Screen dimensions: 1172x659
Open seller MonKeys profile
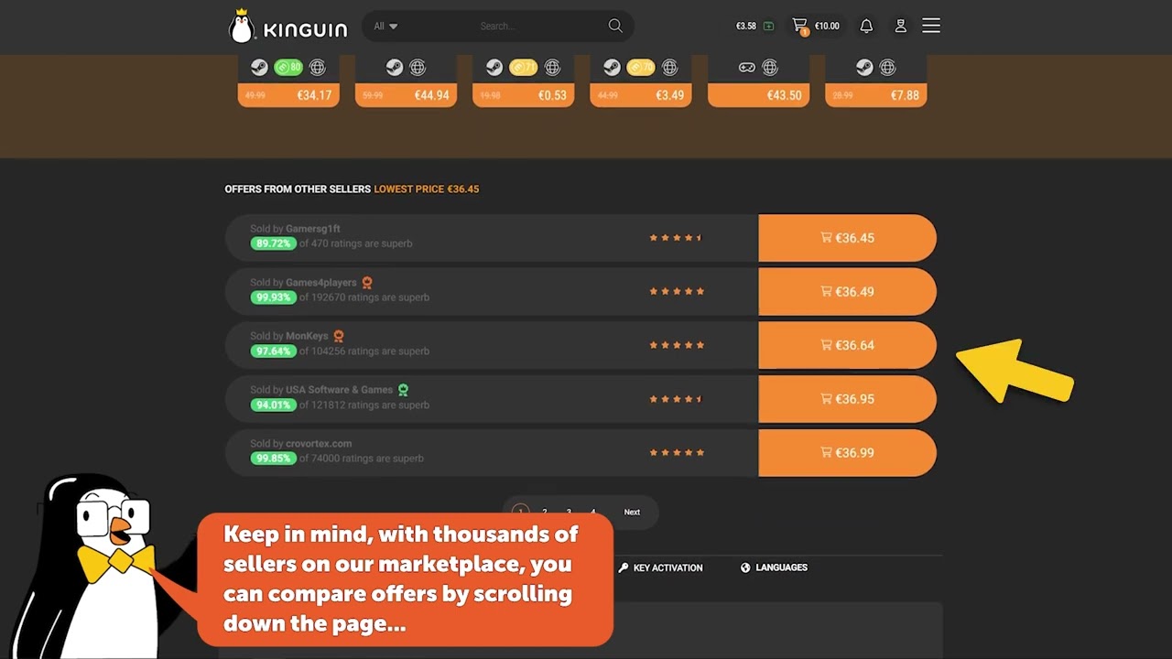point(307,336)
